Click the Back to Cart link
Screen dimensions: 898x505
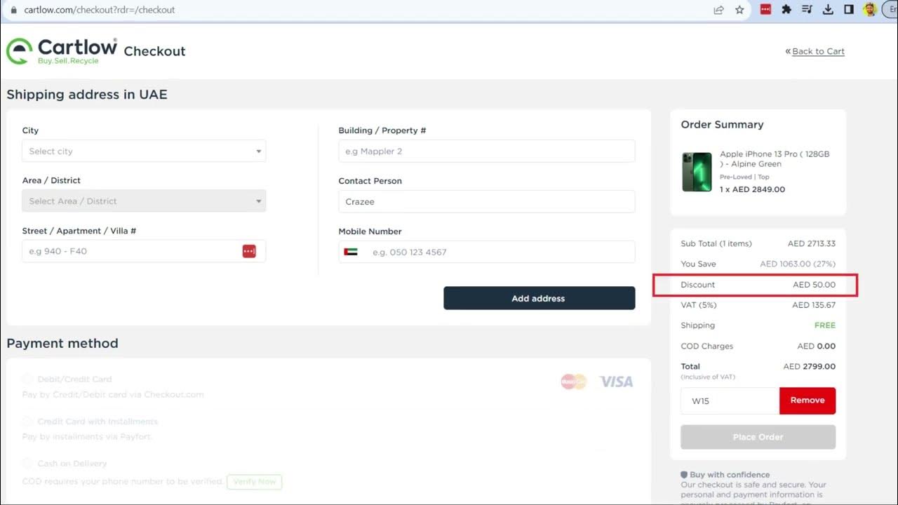tap(818, 51)
